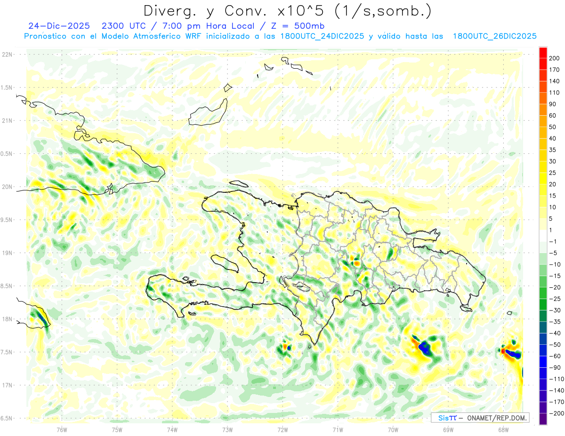Click the 75W longitude label
565x436 pixels.
pyautogui.click(x=117, y=429)
